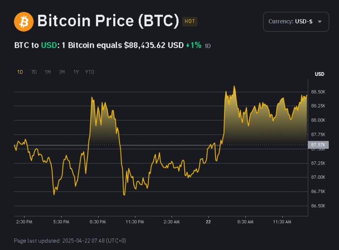
Task: Switch to the 7D time range
Action: tap(34, 72)
